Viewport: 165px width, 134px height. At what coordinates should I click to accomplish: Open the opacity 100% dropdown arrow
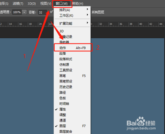click(x=24, y=12)
